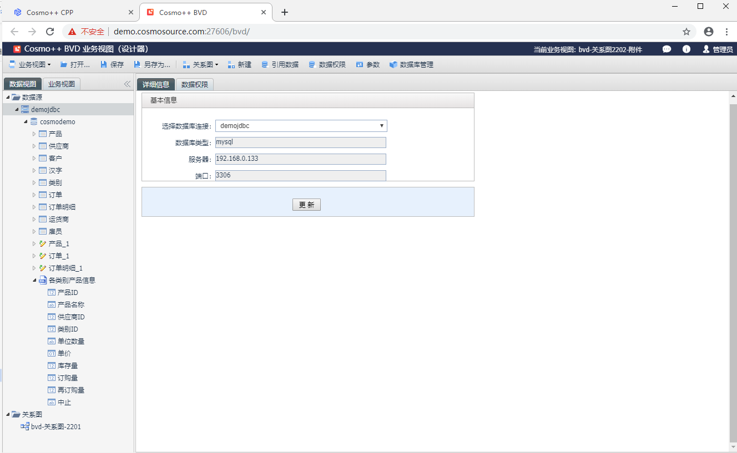Image resolution: width=737 pixels, height=453 pixels.
Task: Collapse the 关系图 folder node
Action: point(8,414)
